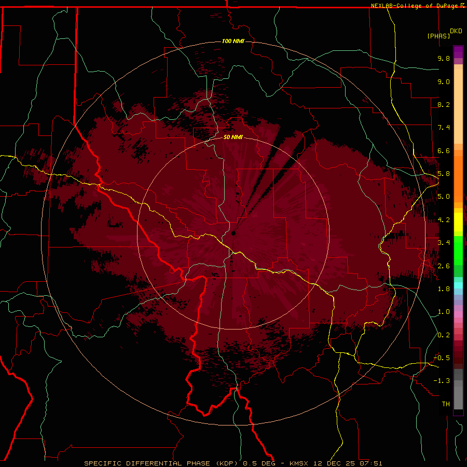Click the 1.0 scale value
Viewport: 467px width, 467px height.
tap(444, 312)
